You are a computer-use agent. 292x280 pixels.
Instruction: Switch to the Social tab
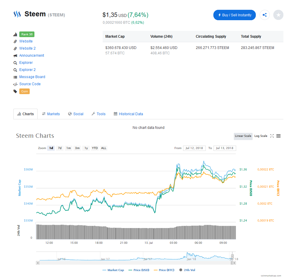[76, 114]
